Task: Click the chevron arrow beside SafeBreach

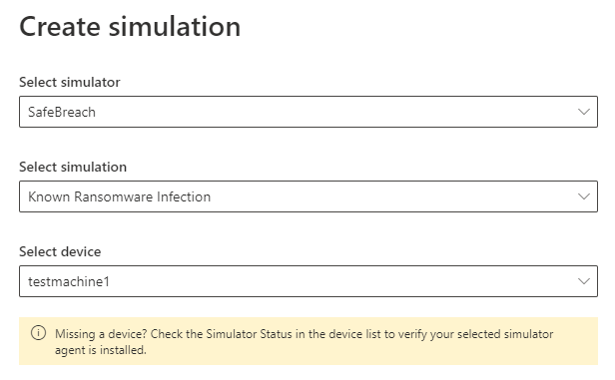Action: click(584, 112)
